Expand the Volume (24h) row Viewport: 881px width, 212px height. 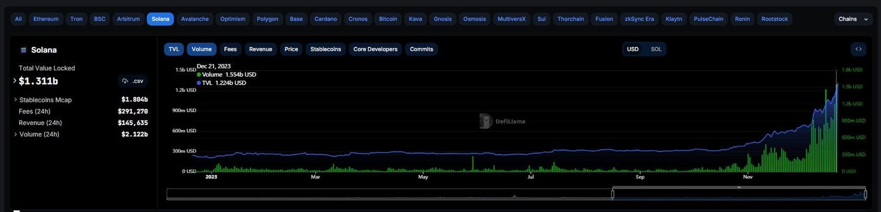15,134
